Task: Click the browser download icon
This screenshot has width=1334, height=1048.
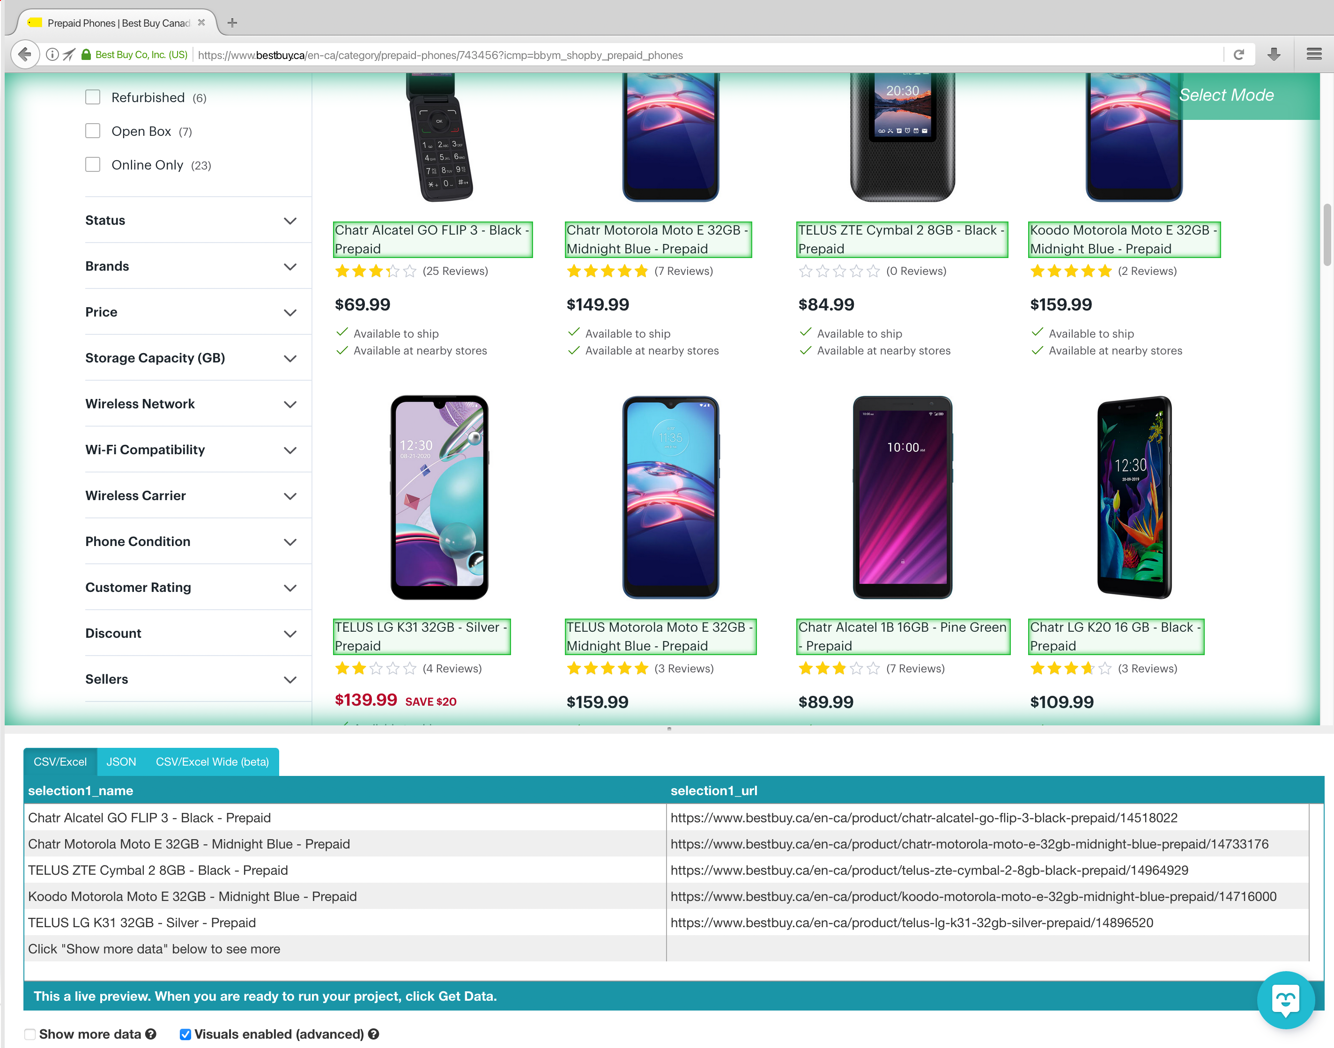Action: 1275,55
